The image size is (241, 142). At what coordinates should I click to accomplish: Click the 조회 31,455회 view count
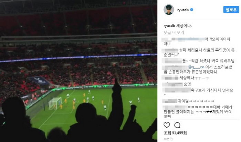(175, 133)
